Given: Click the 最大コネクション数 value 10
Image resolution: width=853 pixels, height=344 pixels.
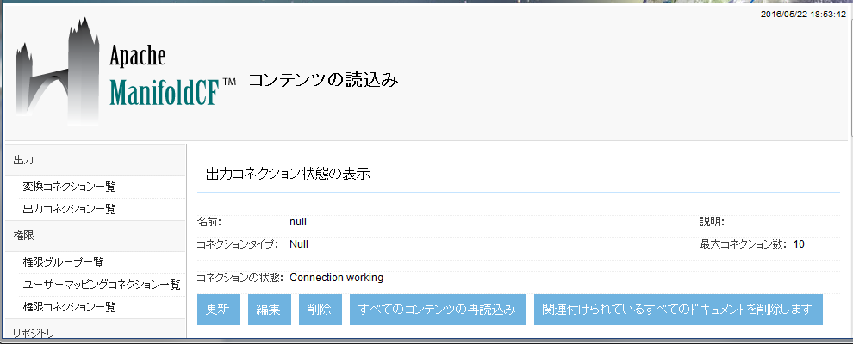Looking at the screenshot, I should 799,244.
